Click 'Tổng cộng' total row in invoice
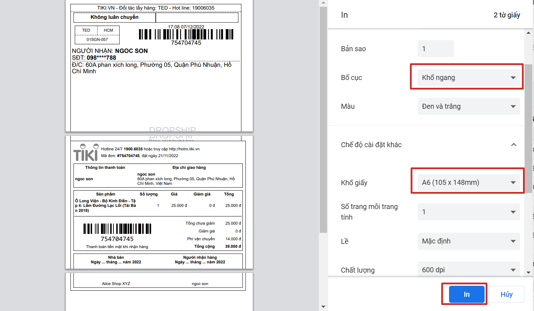The image size is (534, 311). click(218, 246)
